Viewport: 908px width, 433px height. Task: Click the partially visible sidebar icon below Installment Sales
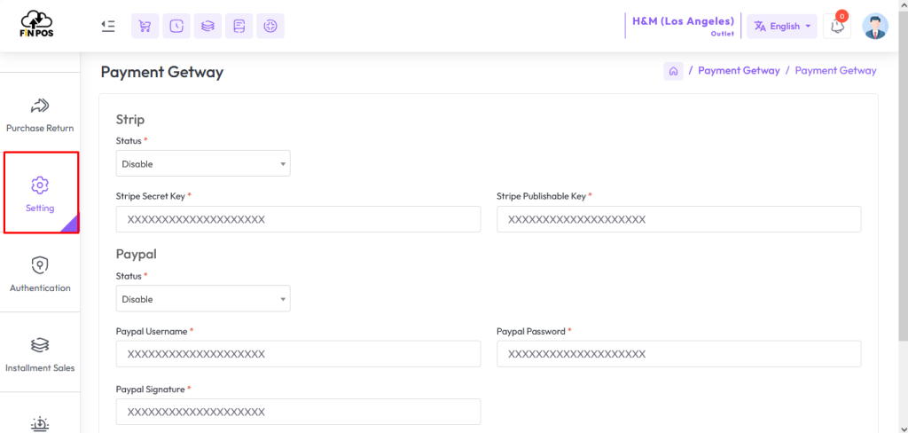click(40, 424)
